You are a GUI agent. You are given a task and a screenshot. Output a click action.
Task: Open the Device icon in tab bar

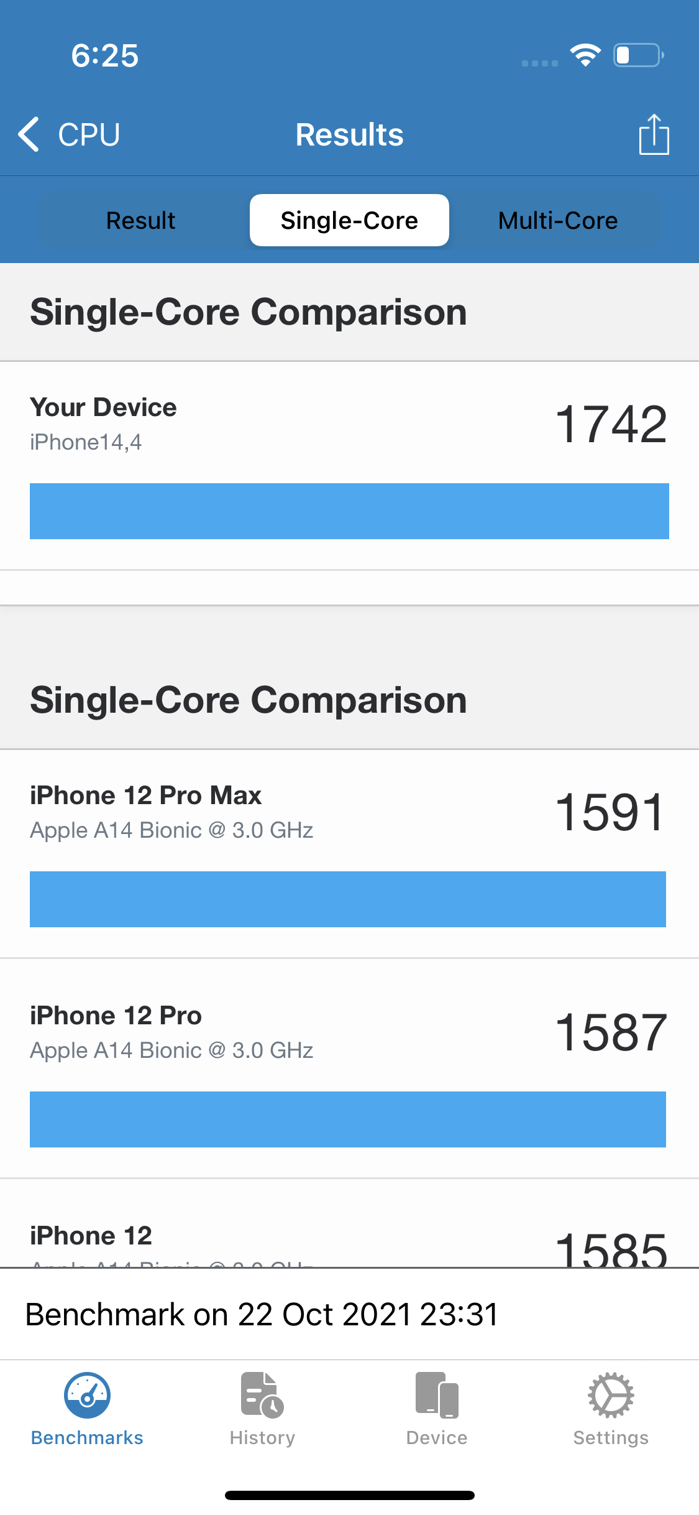(x=437, y=1395)
